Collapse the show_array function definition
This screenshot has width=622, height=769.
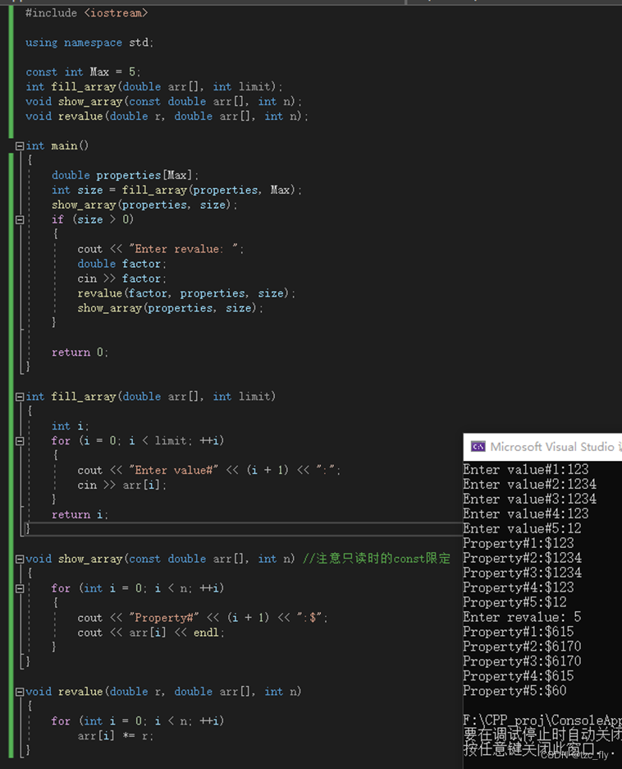20,559
